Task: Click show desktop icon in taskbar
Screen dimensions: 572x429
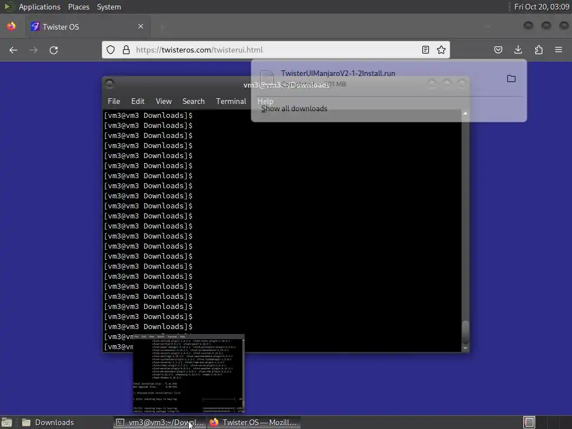Action: pos(7,422)
